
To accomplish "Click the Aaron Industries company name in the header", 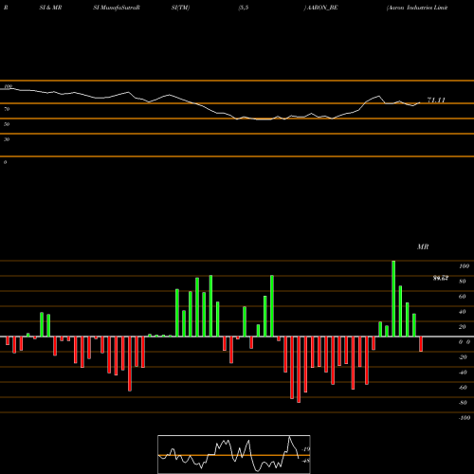I will click(417, 8).
